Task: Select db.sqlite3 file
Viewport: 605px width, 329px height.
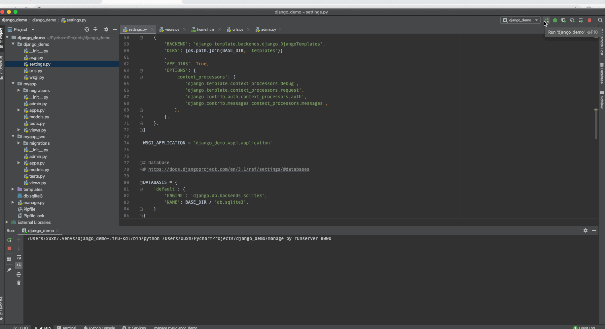Action: coord(33,196)
